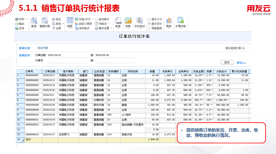Image resolution: width=276 pixels, height=154 pixels.
Task: Click the 扩展功能 extensions icon
Action: pyautogui.click(x=180, y=21)
